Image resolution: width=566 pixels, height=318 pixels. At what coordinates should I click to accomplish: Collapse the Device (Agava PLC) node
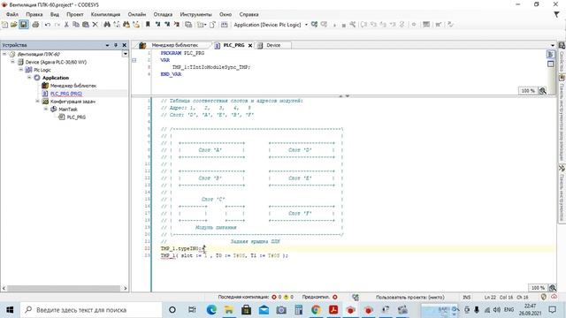pyautogui.click(x=13, y=62)
